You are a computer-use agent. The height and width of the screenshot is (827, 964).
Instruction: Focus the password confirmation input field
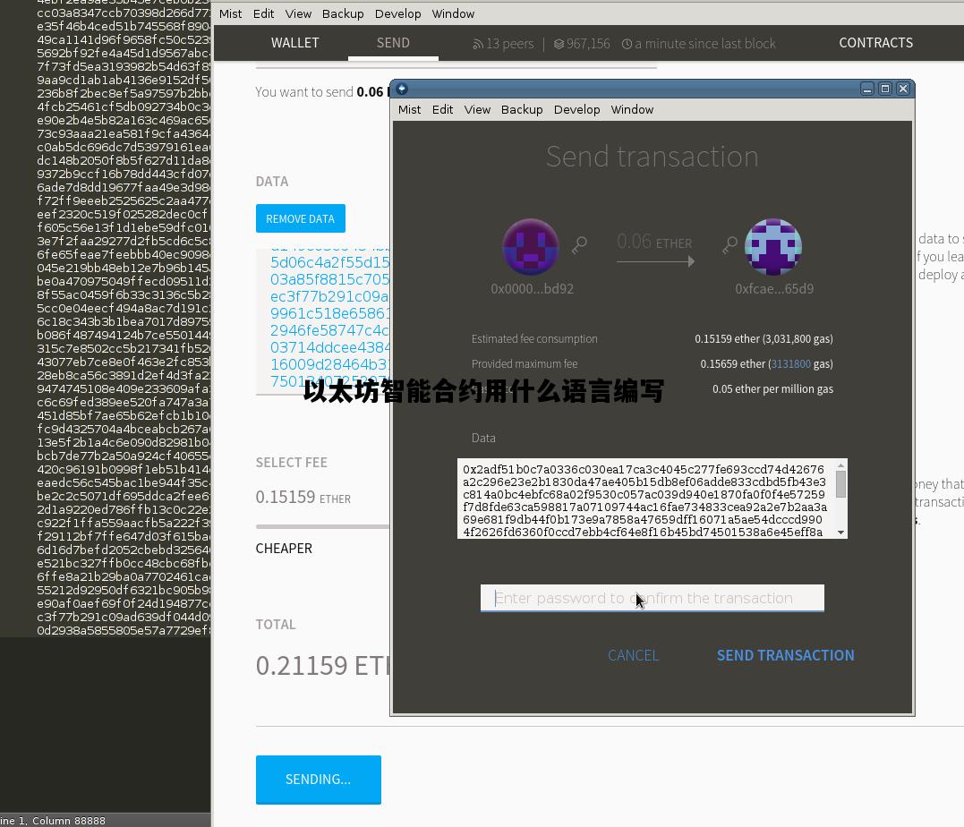click(653, 598)
